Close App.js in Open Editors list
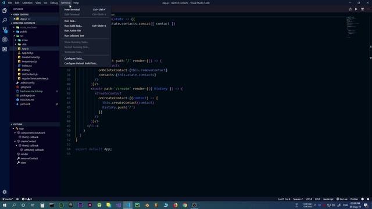Viewport: 372px width, 209px height. click(x=15, y=19)
